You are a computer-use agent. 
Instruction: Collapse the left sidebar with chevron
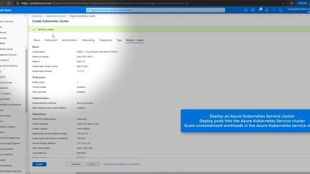25,16
